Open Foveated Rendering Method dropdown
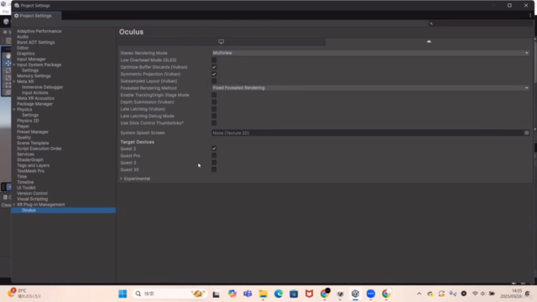Screen dimensions: 537x302 371,88
